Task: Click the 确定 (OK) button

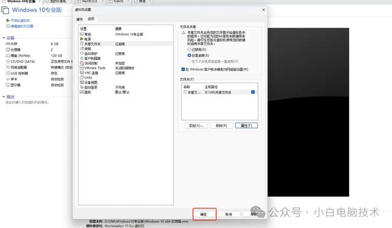Action: [x=204, y=215]
